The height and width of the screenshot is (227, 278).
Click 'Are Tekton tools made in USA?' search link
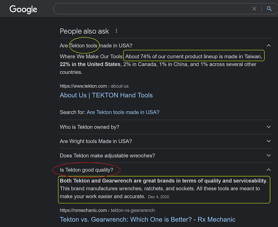(x=123, y=112)
